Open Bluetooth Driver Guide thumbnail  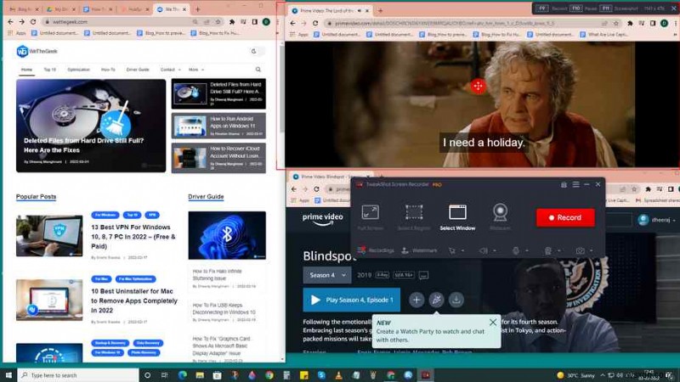tap(227, 235)
